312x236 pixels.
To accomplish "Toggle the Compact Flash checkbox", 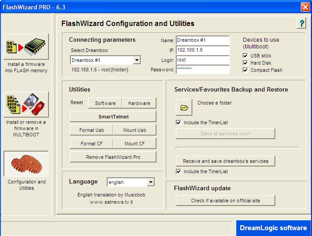I will (245, 70).
